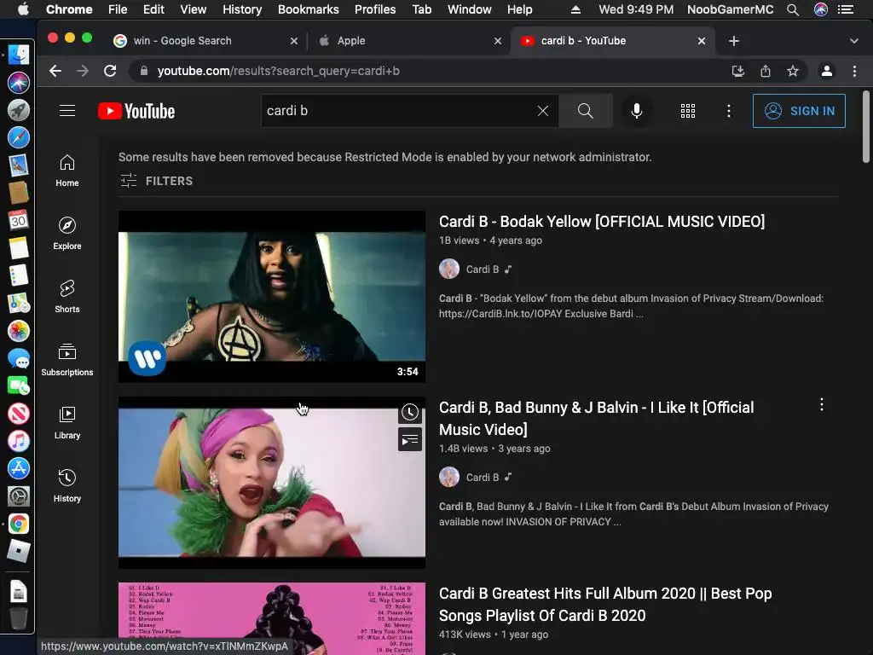Close the Apple tab
The image size is (873, 655).
pyautogui.click(x=498, y=41)
